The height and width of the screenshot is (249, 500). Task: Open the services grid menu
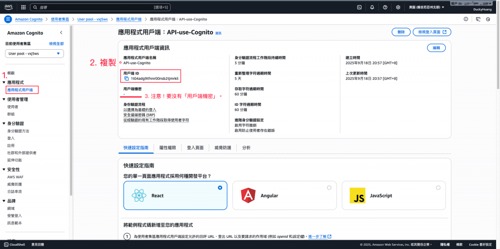pyautogui.click(x=23, y=7)
